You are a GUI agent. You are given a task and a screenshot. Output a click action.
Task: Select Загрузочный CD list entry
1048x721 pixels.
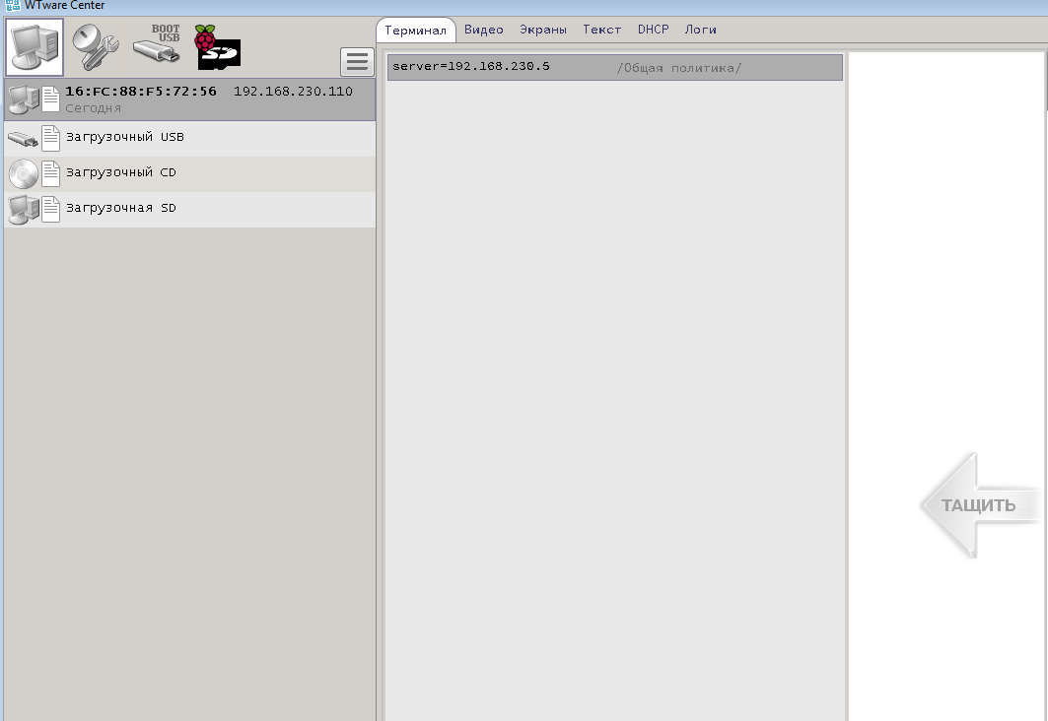point(120,172)
